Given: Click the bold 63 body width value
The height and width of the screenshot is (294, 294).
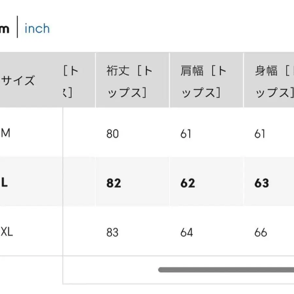Looking at the screenshot, I should [262, 183].
